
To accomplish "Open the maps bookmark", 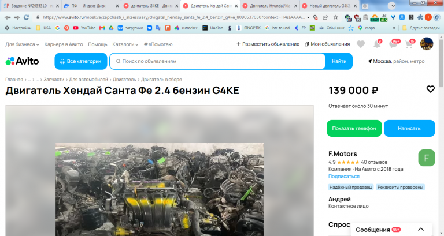I will click(366, 28).
